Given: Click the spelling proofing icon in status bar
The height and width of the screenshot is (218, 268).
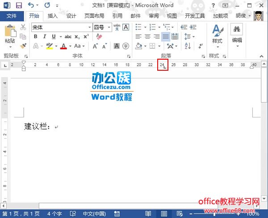Looking at the screenshot, I should point(73,214).
